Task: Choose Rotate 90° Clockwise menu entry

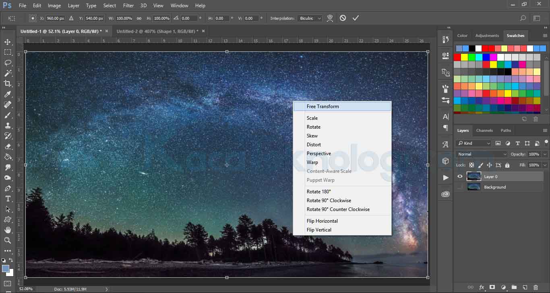Action: pos(329,201)
